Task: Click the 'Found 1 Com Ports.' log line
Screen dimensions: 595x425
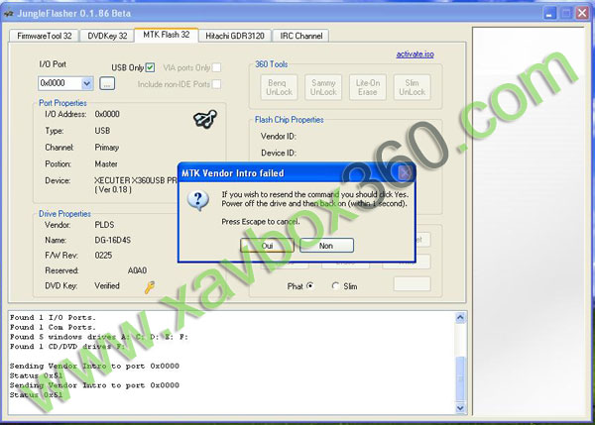Action: 53,327
